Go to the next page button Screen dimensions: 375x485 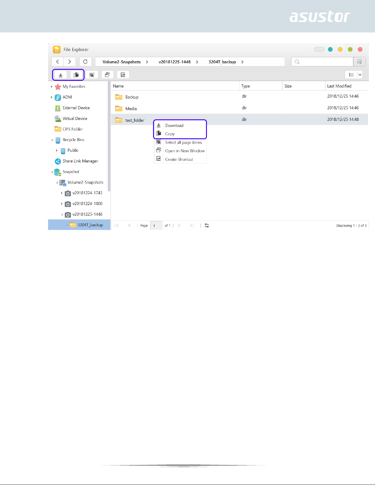pyautogui.click(x=179, y=226)
